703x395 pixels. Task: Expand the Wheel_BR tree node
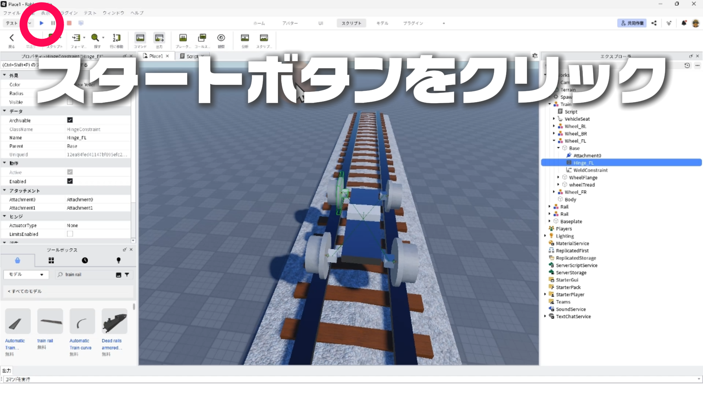click(554, 133)
